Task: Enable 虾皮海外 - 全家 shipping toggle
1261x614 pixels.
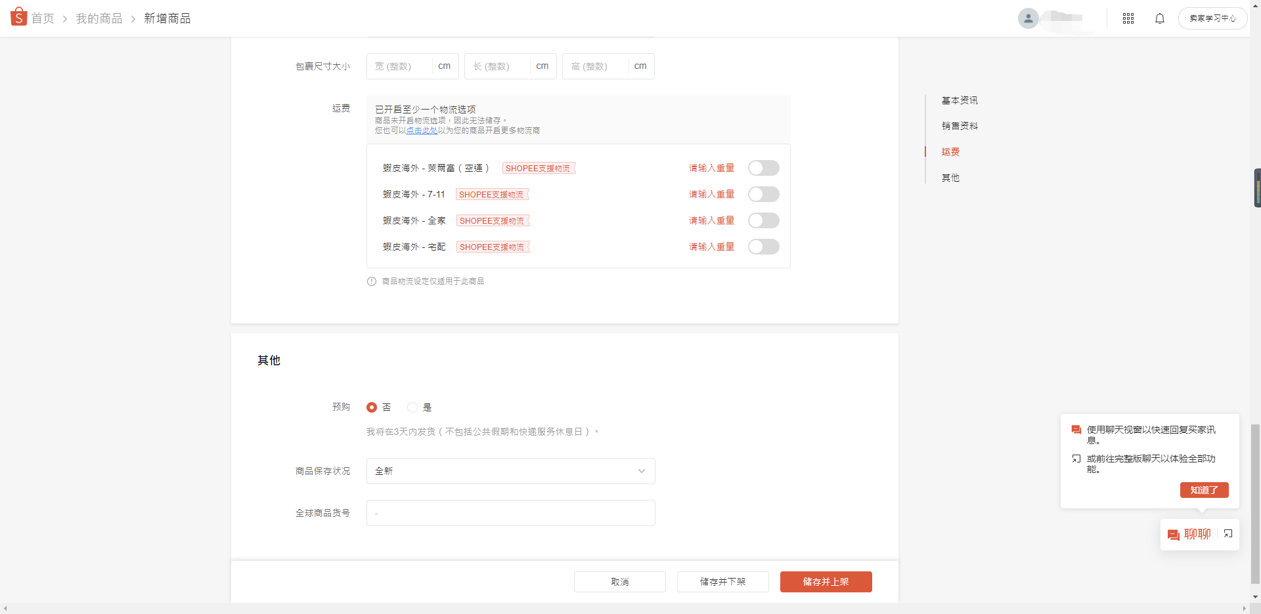Action: pyautogui.click(x=764, y=220)
